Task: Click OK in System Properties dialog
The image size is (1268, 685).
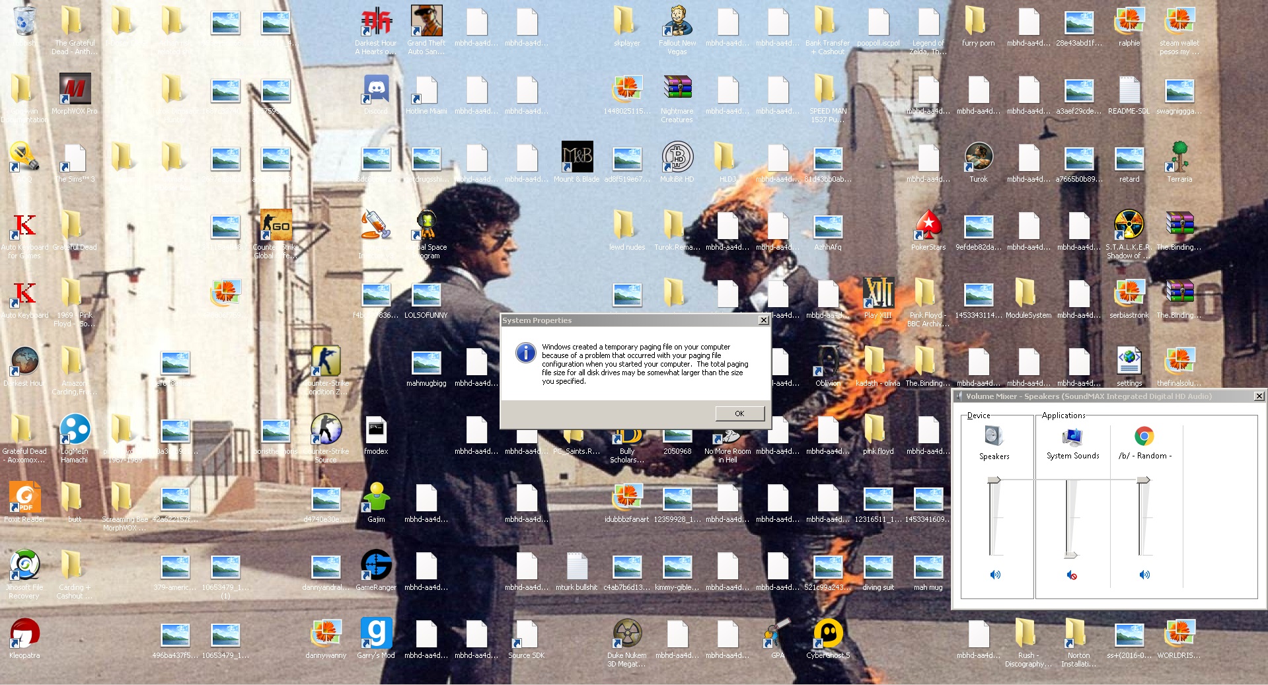Action: coord(739,414)
